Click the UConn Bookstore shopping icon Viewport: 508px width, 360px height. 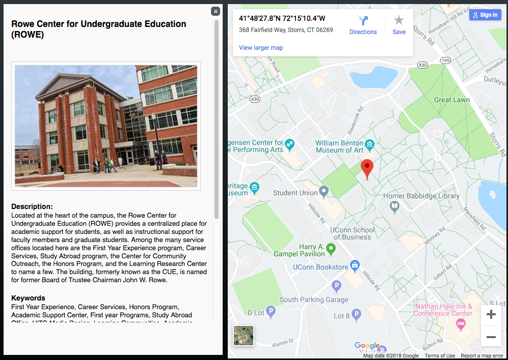click(x=355, y=266)
